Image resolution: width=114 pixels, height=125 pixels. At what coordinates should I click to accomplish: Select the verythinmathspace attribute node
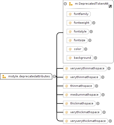82,77
